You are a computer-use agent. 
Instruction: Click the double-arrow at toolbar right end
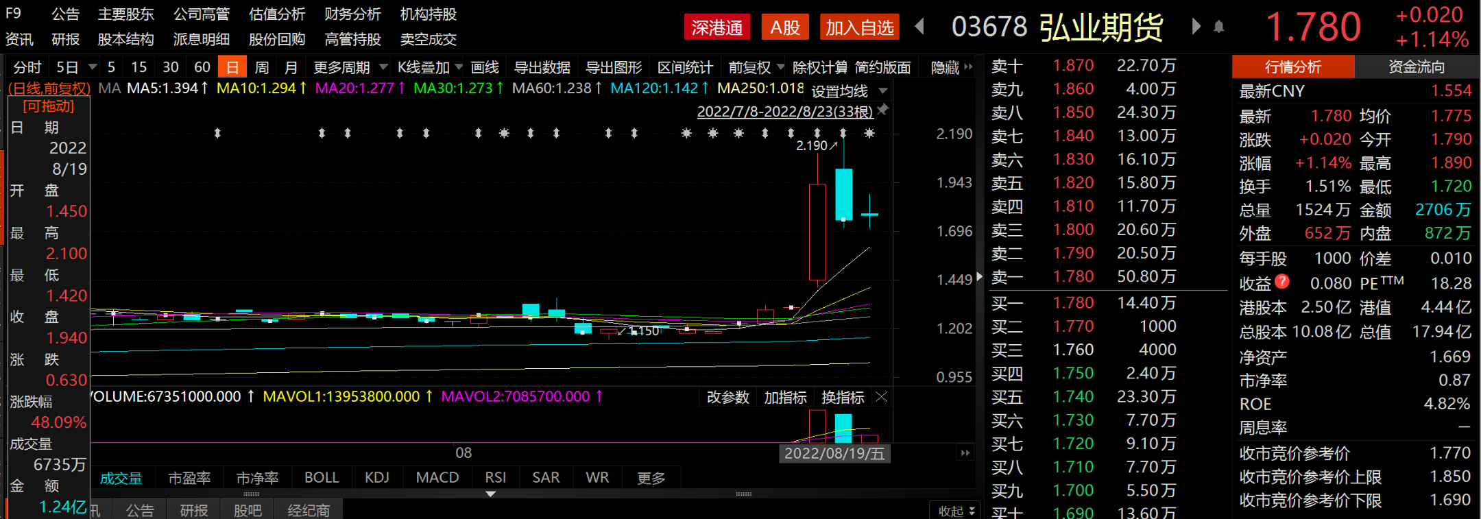click(x=968, y=67)
